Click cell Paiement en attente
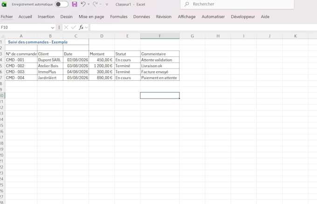Image resolution: width=317 pixels, height=204 pixels. (160, 77)
